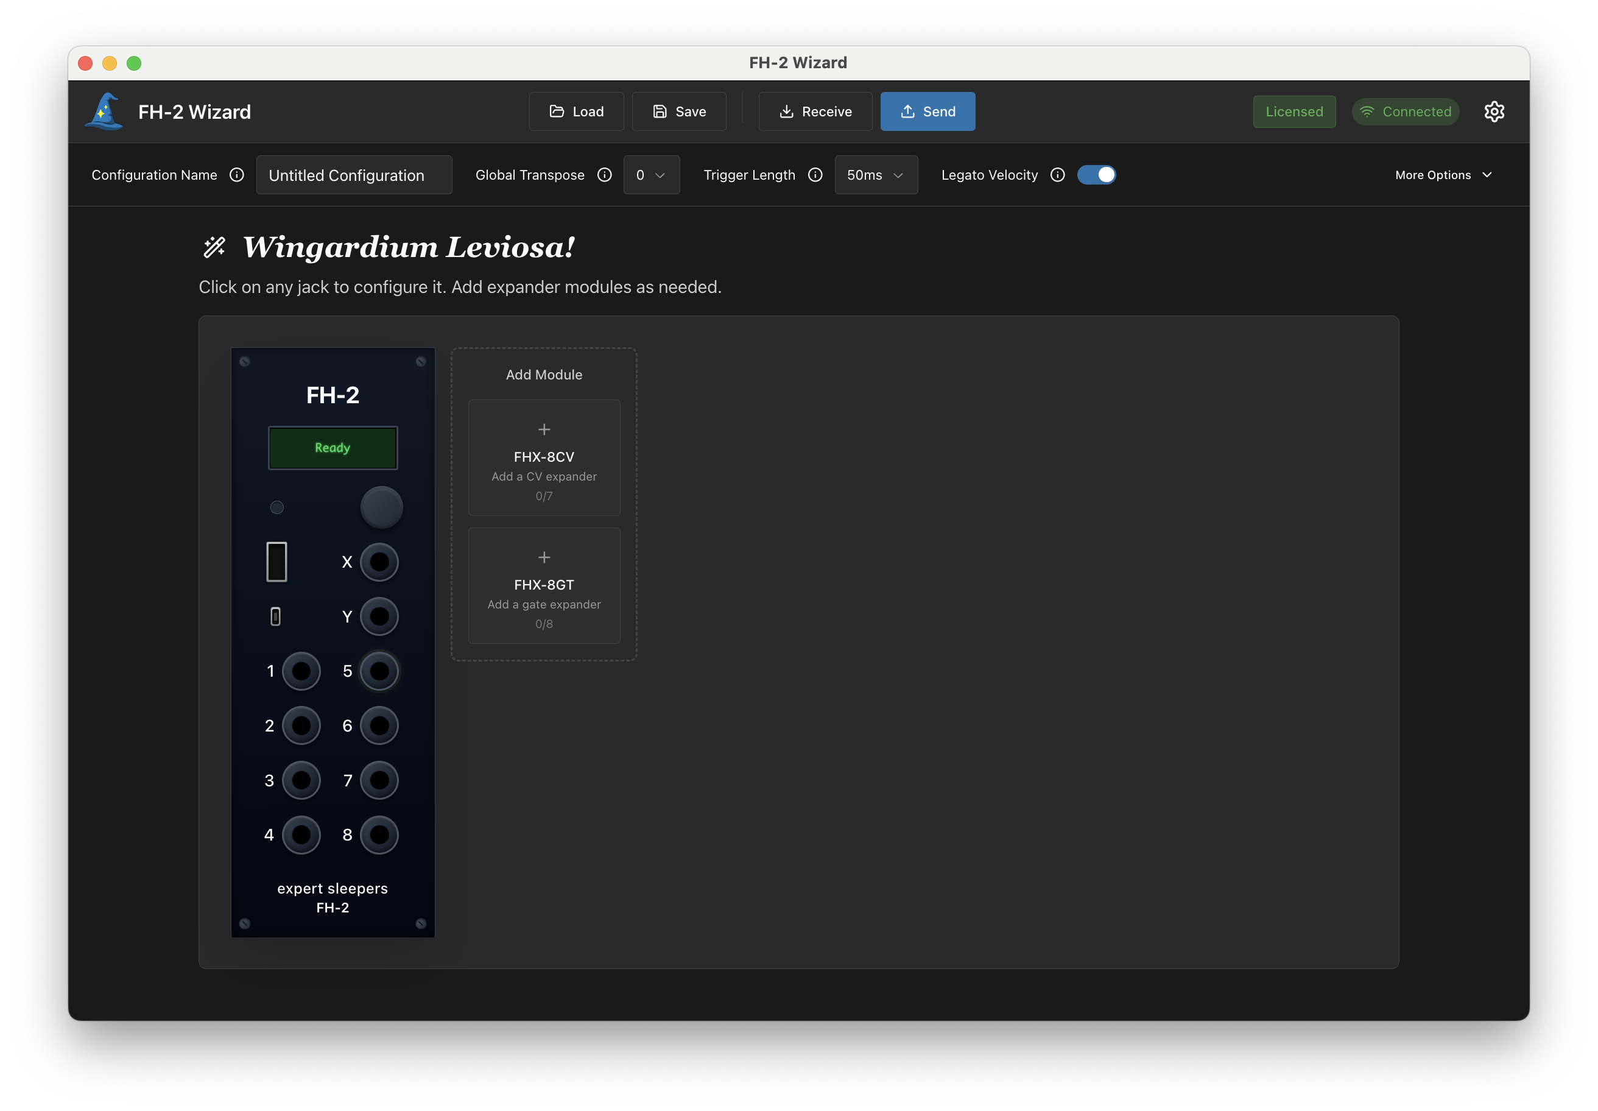
Task: Click the Trigger Length info icon
Action: (815, 175)
